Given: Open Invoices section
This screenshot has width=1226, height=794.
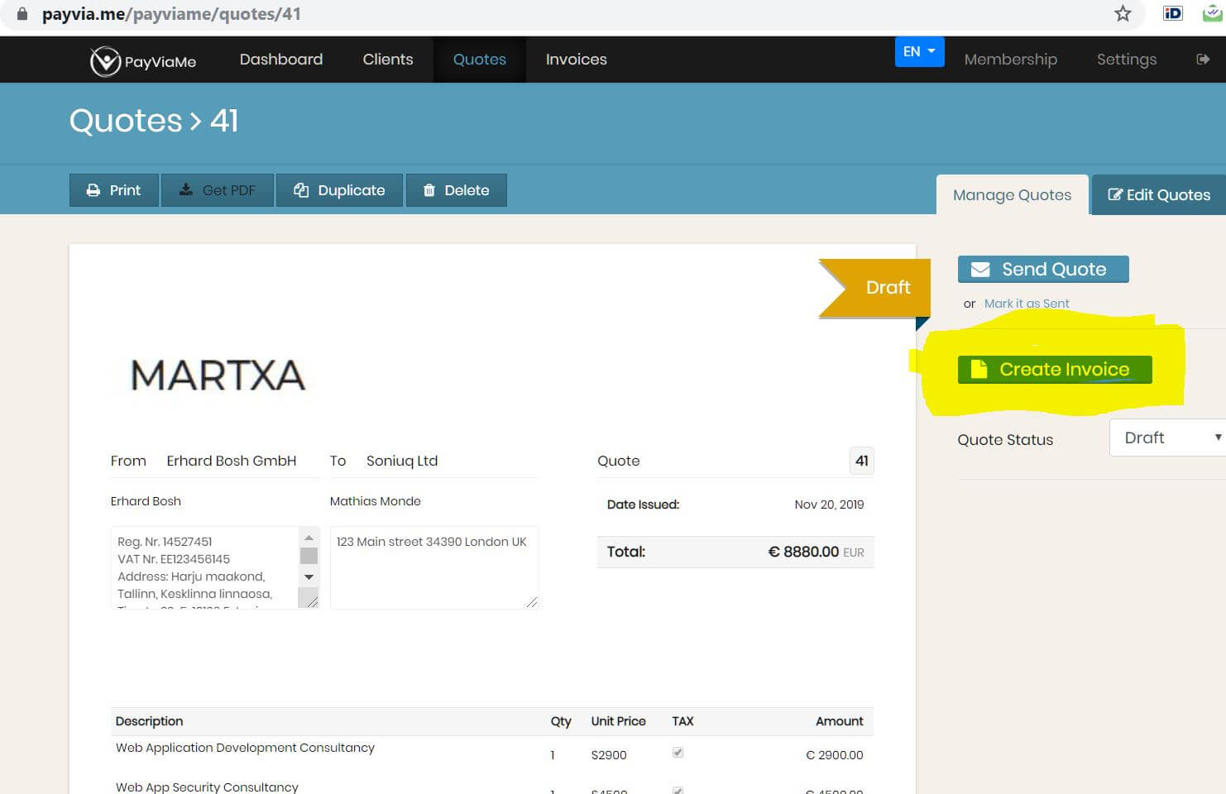Looking at the screenshot, I should coord(577,60).
